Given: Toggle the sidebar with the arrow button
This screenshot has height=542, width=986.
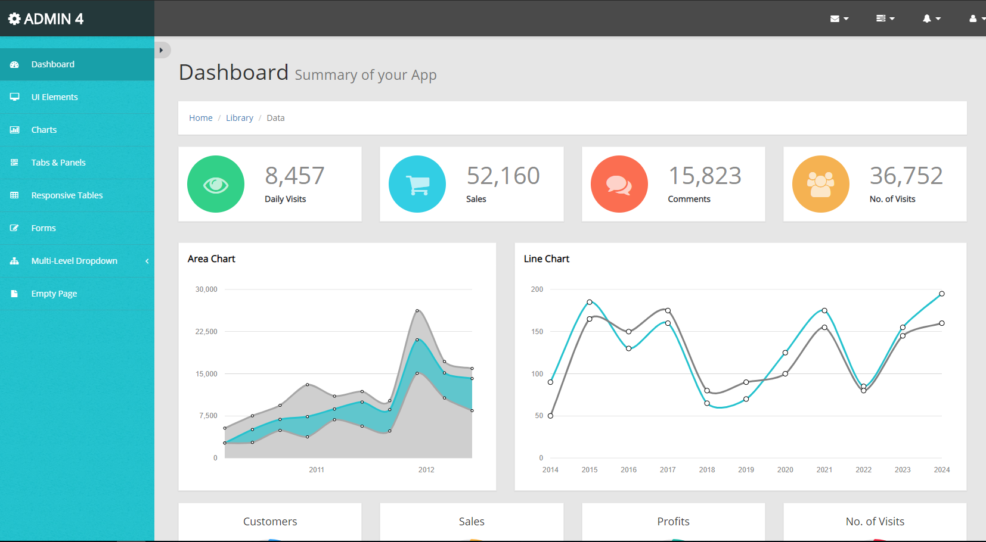Looking at the screenshot, I should (162, 50).
